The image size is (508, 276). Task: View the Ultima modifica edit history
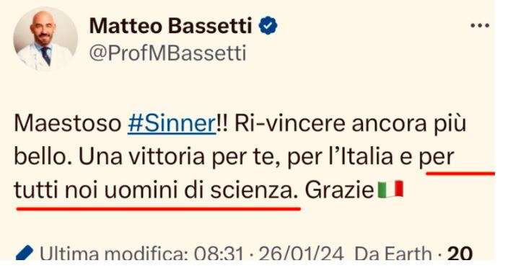(x=113, y=254)
